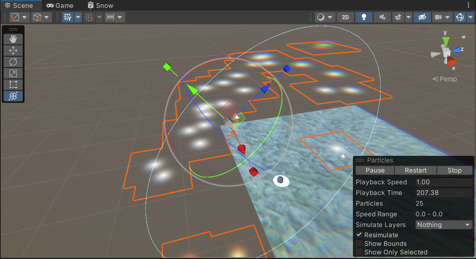The height and width of the screenshot is (259, 476).
Task: Switch to the Snow tab
Action: 100,5
